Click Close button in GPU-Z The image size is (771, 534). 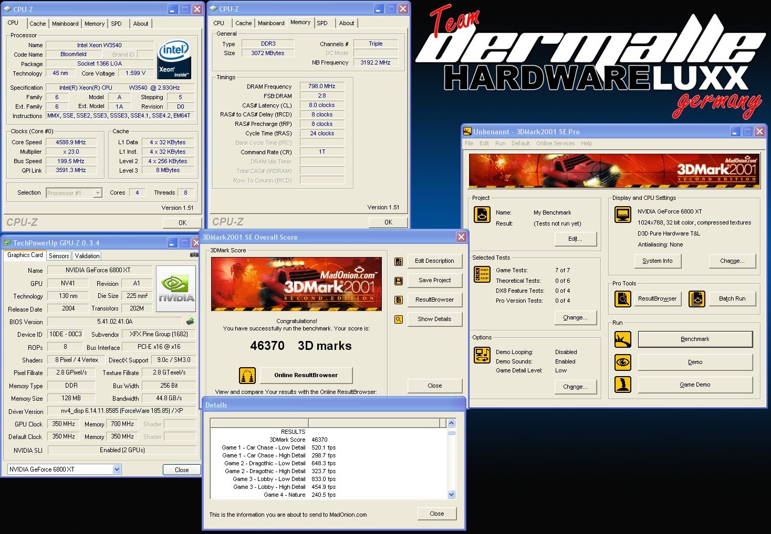pyautogui.click(x=182, y=469)
